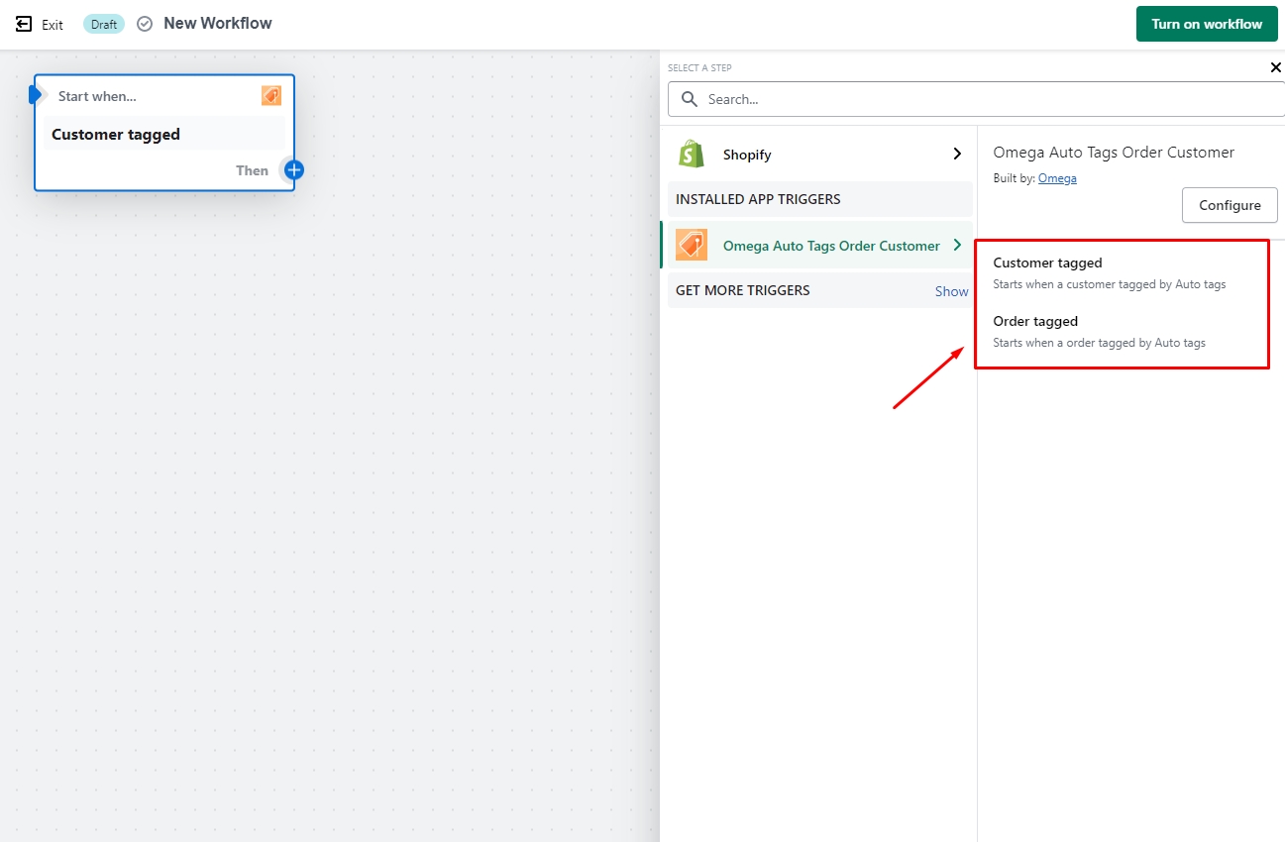Click the magnifier icon in search box

click(690, 99)
